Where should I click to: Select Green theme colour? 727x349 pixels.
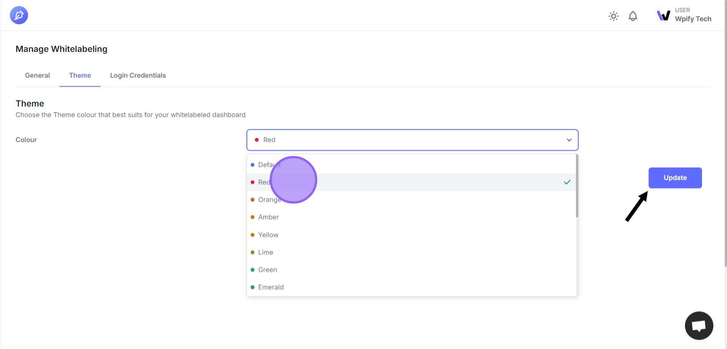[267, 270]
